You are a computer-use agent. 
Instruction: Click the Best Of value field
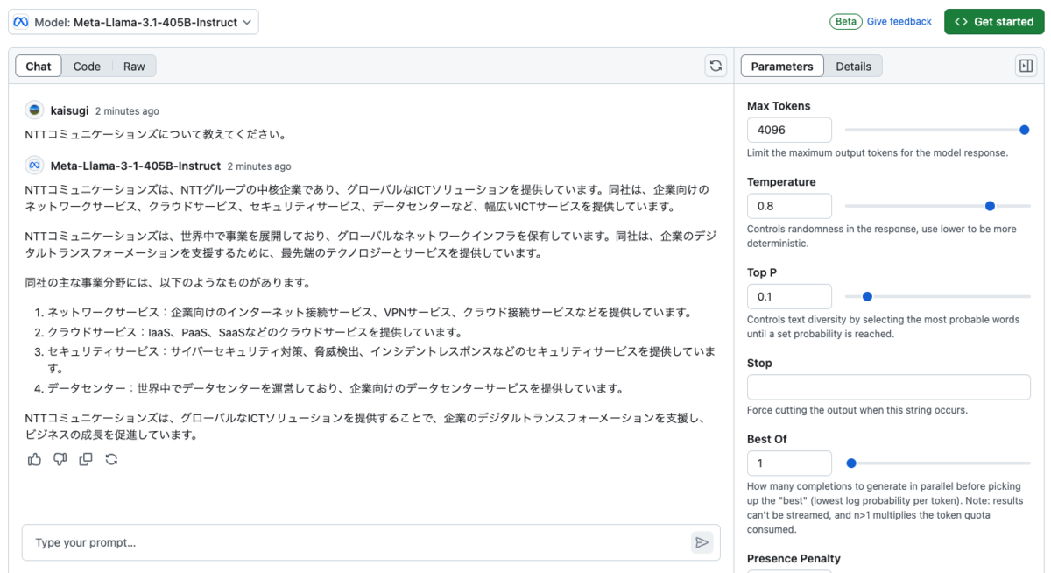click(x=789, y=463)
